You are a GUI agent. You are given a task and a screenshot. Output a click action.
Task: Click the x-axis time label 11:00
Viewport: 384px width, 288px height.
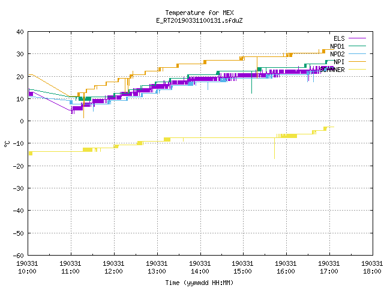click(x=70, y=271)
